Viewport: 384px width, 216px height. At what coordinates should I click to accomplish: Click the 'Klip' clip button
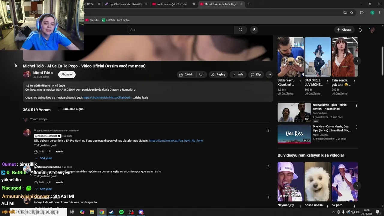[256, 74]
